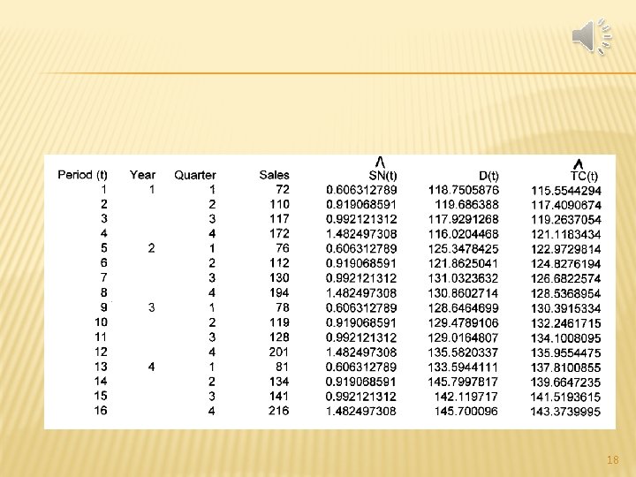Click Period value 10
The image size is (636, 477).
(101, 322)
